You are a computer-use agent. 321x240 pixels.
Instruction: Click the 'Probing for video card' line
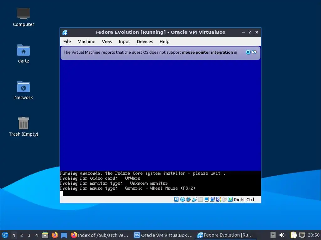tap(100, 178)
